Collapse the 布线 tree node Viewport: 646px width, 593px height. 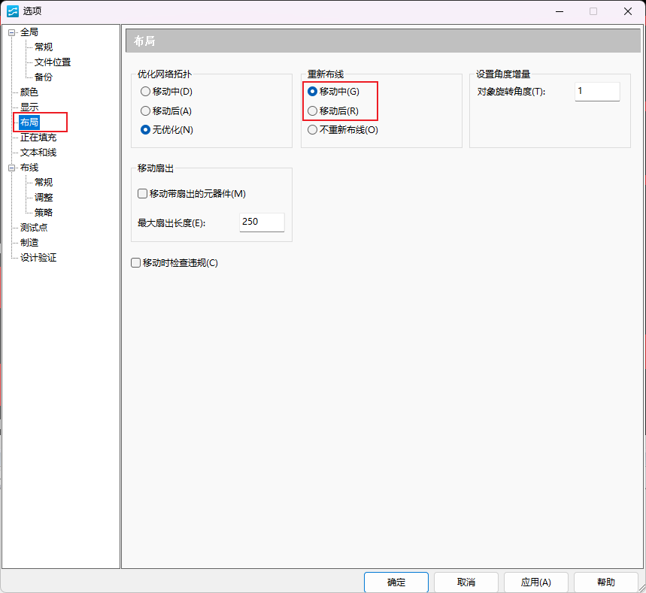coord(12,168)
